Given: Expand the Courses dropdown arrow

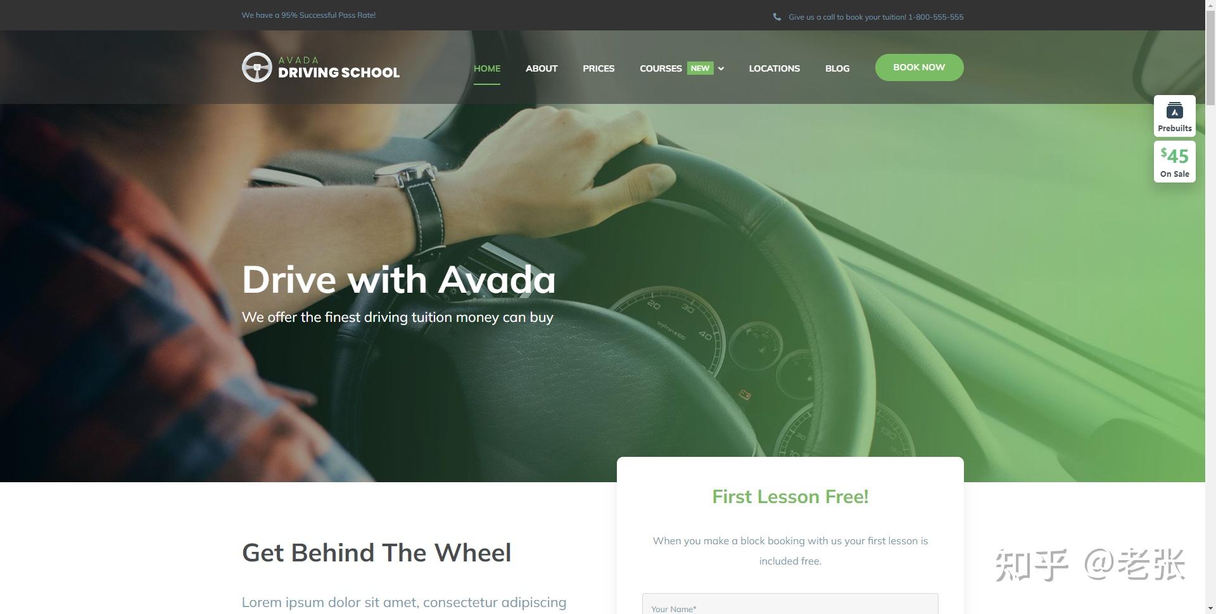Looking at the screenshot, I should 721,68.
